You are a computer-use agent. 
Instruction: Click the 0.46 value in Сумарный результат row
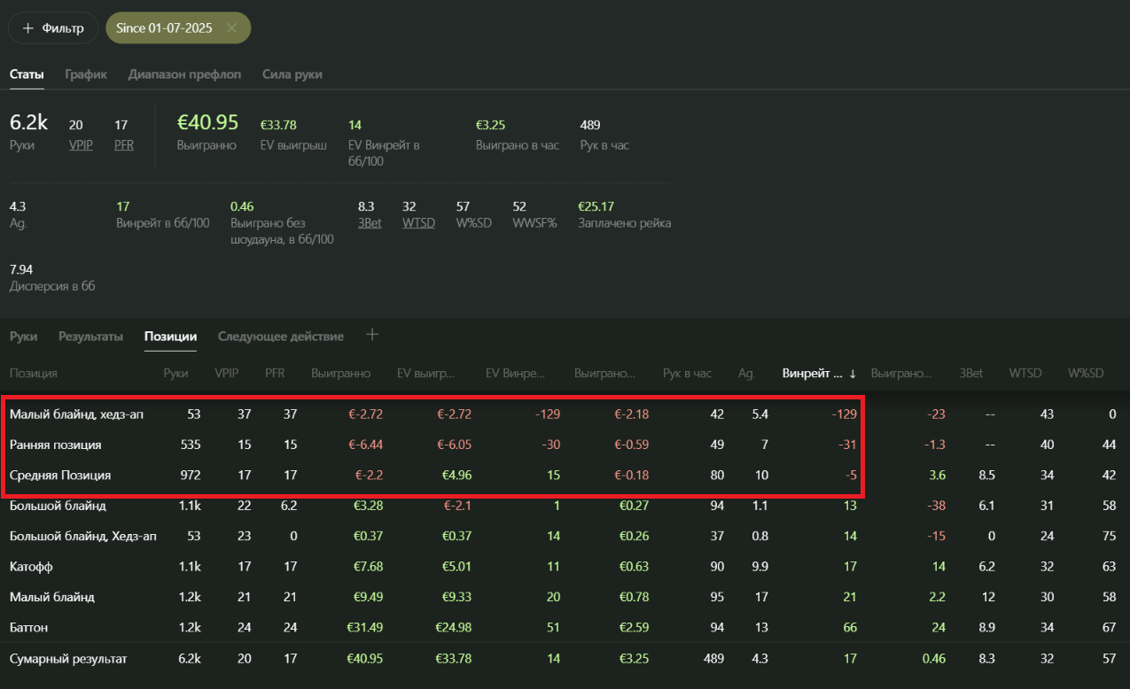(934, 659)
